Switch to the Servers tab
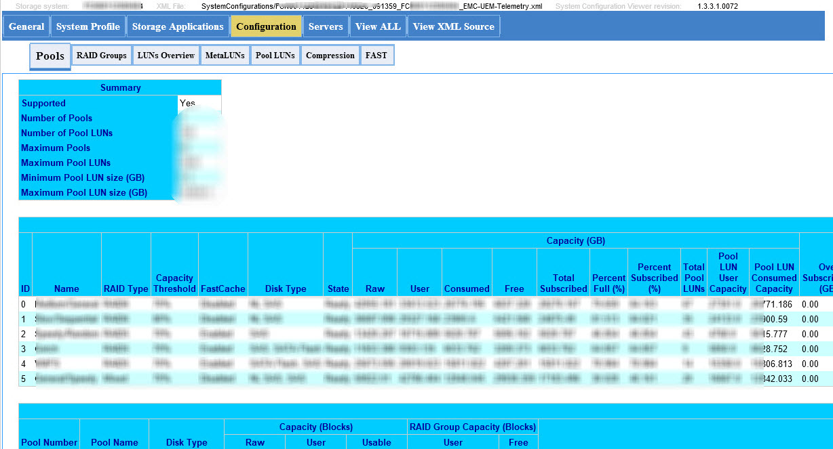Image resolution: width=833 pixels, height=449 pixels. (326, 26)
